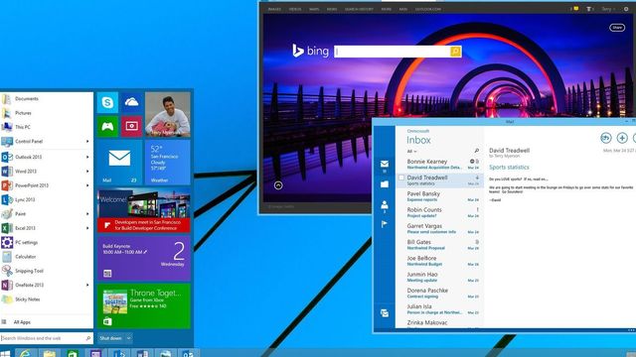Launch PowerPoint 2013 from Start menu
636x357 pixels.
pos(46,185)
